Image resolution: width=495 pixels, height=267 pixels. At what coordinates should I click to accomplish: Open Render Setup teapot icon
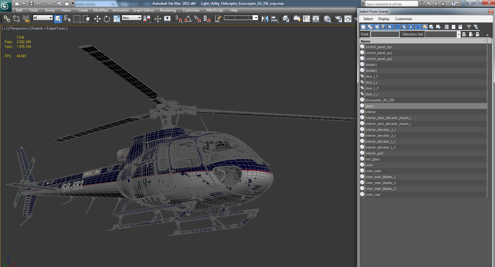[338, 19]
